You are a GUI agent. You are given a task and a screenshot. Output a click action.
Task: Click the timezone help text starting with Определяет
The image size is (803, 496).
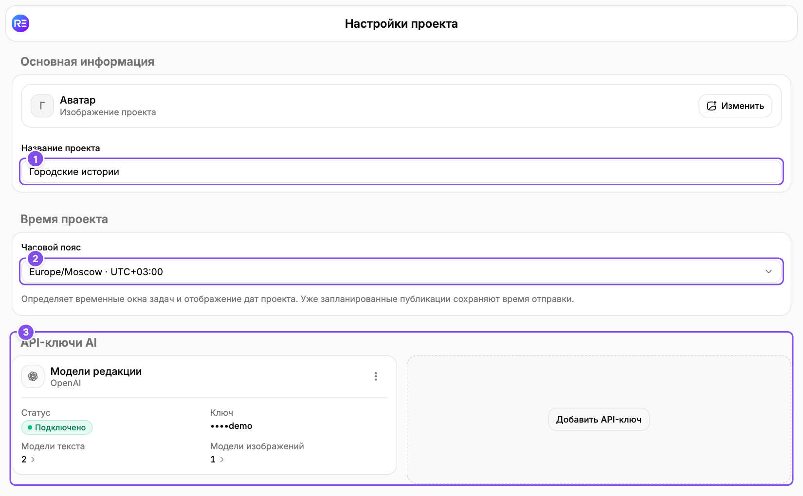[298, 299]
